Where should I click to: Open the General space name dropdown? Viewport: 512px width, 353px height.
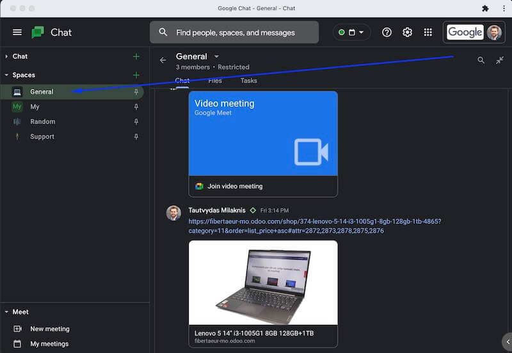click(216, 56)
